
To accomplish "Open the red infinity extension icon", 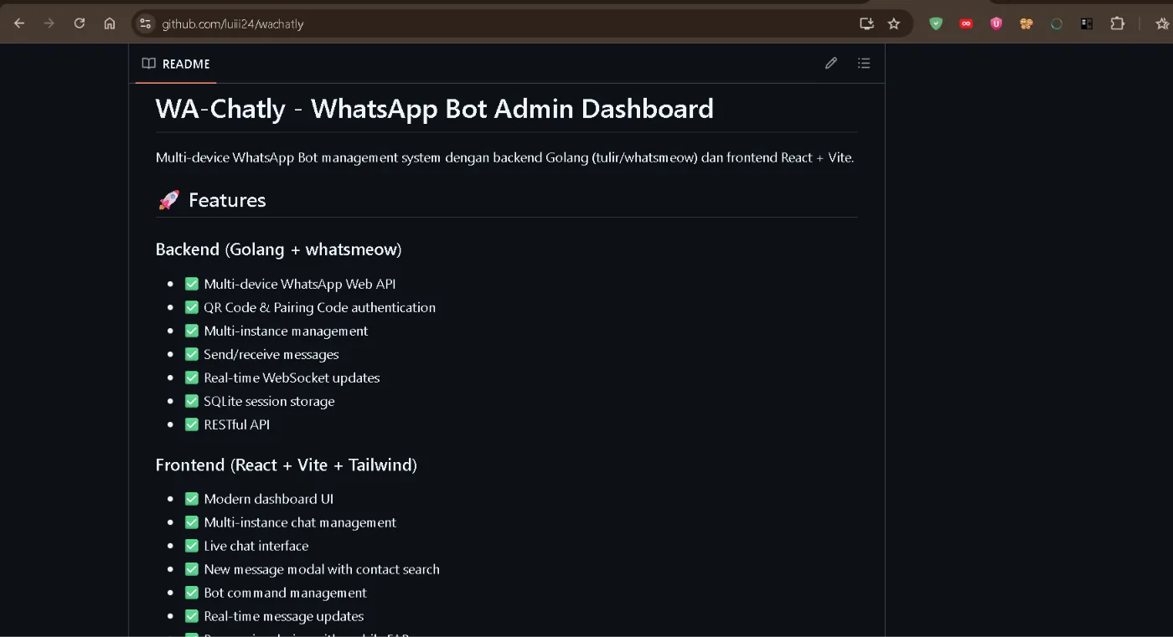I will (x=966, y=23).
